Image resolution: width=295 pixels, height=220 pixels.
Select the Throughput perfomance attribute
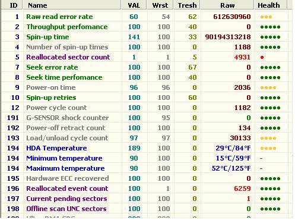67,27
